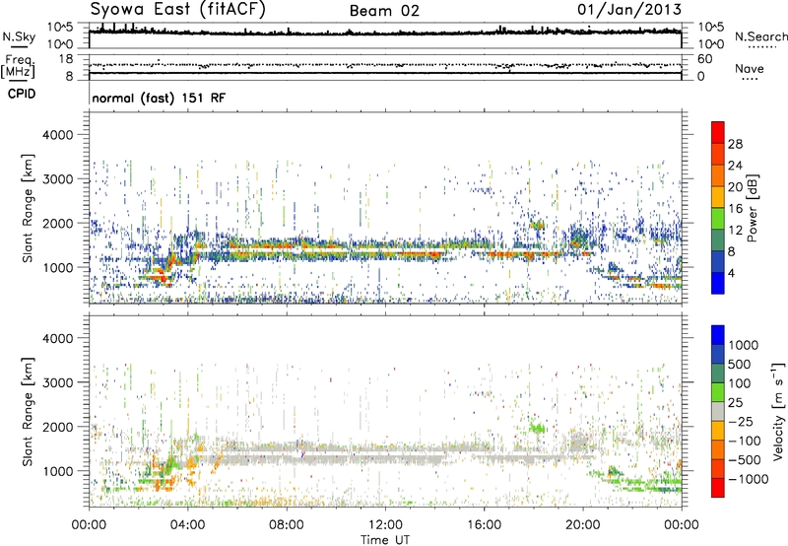Pick the bright blue bottom Power colorbar segment
The image size is (788, 546).
718,284
